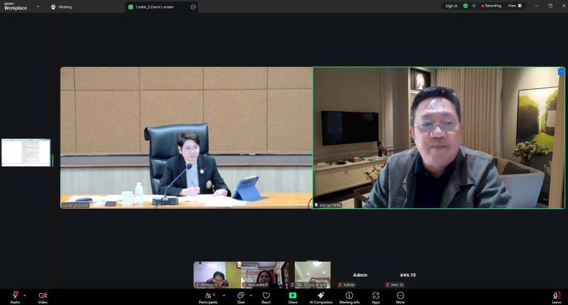Select the Admin participant tile

pos(360,276)
